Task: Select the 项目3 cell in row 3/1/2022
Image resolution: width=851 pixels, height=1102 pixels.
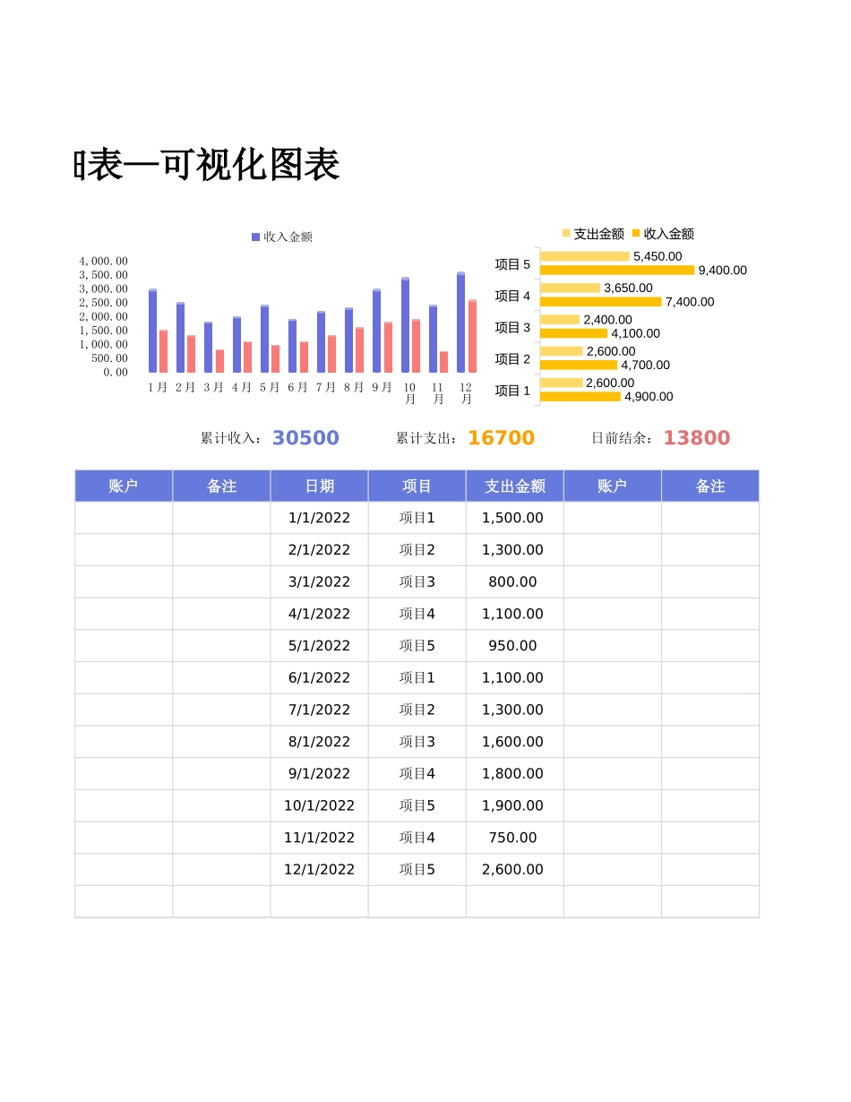Action: (x=416, y=581)
